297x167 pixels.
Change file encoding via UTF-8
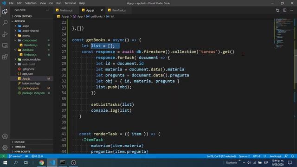click(257, 156)
